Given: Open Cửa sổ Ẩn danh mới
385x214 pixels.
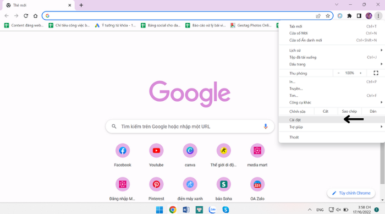Looking at the screenshot, I should [x=332, y=40].
